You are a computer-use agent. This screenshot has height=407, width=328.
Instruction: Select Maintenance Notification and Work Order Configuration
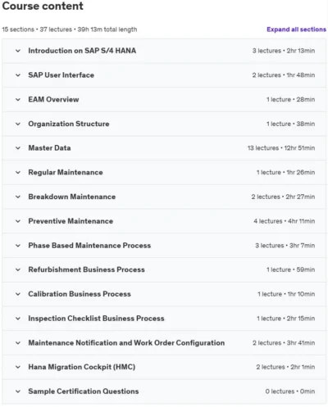(x=126, y=343)
